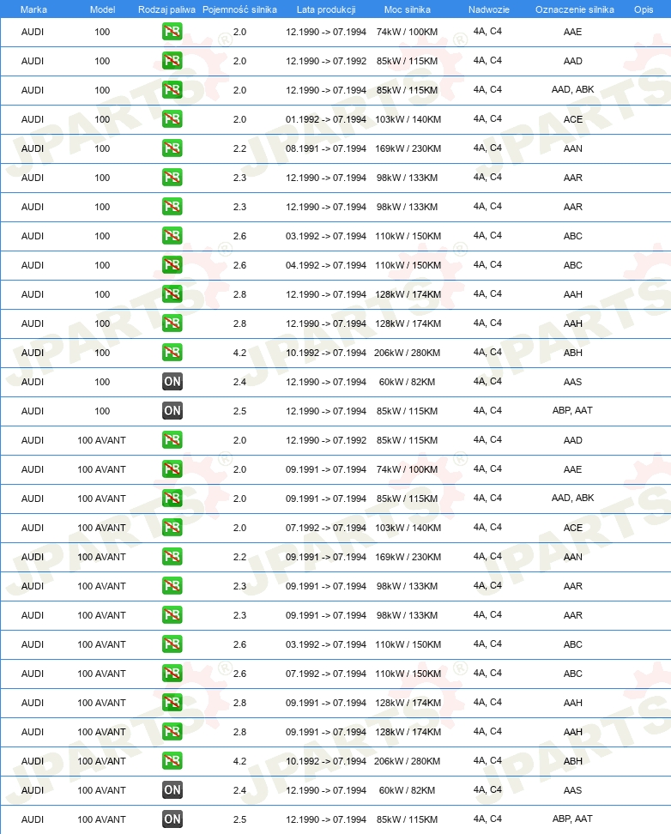This screenshot has height=834, width=671.
Task: Click ON diesel icon in AUDI 100 2.5 row
Action: 172,411
